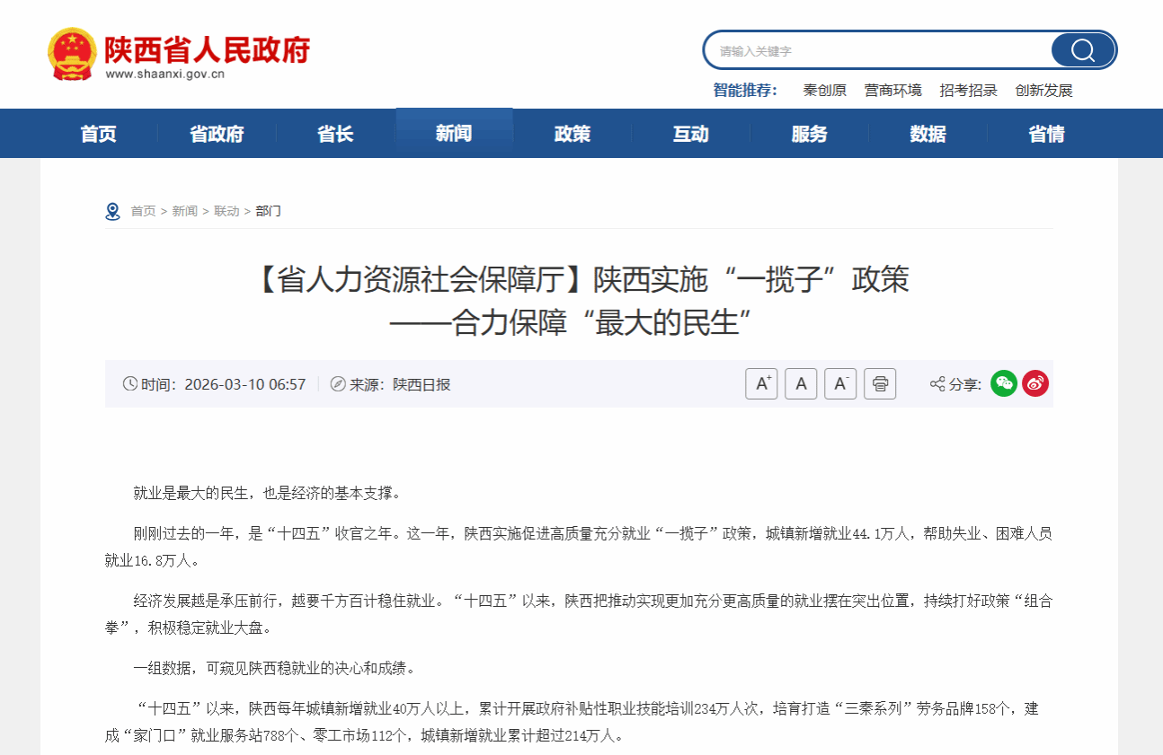Go to the 服务 navigation section

809,134
